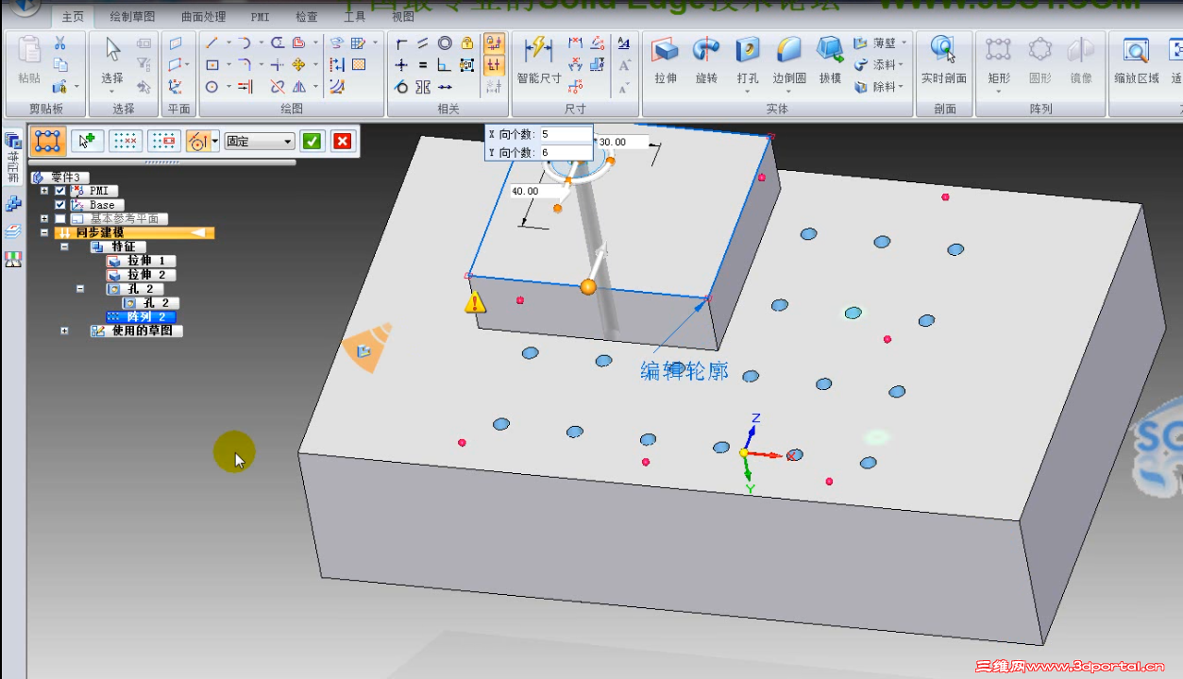Click the suppress instances icon
This screenshot has width=1183, height=679.
click(126, 142)
